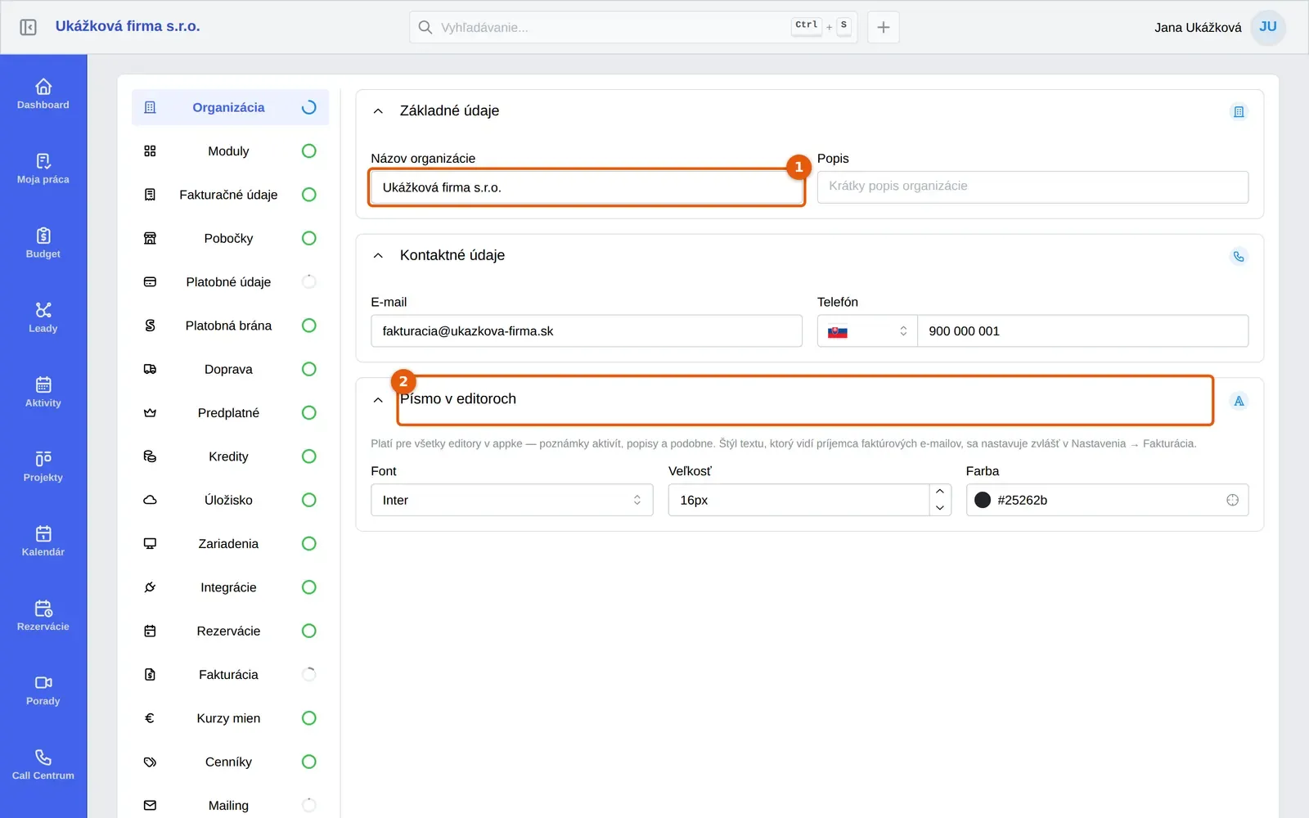Open Kurzy mien settings item
This screenshot has height=818, width=1309.
[230, 718]
